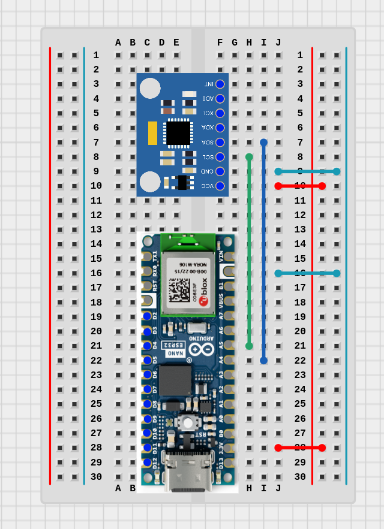Image resolution: width=384 pixels, height=529 pixels.
Task: Select the long green jumper wire
Action: [249, 252]
